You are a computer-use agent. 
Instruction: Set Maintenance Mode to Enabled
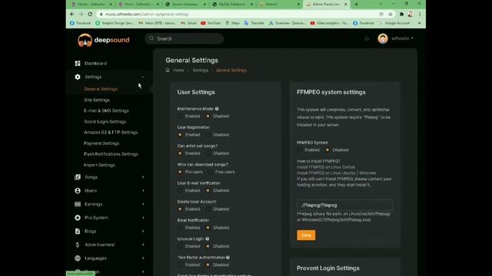pos(180,116)
